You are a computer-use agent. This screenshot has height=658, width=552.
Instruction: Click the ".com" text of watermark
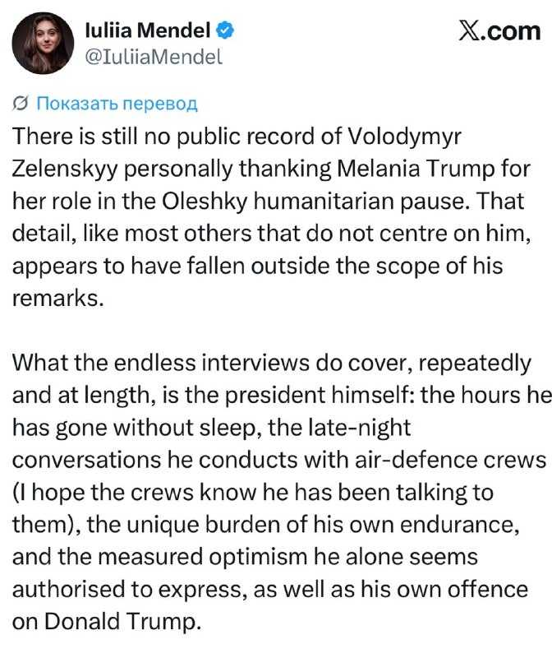click(510, 31)
